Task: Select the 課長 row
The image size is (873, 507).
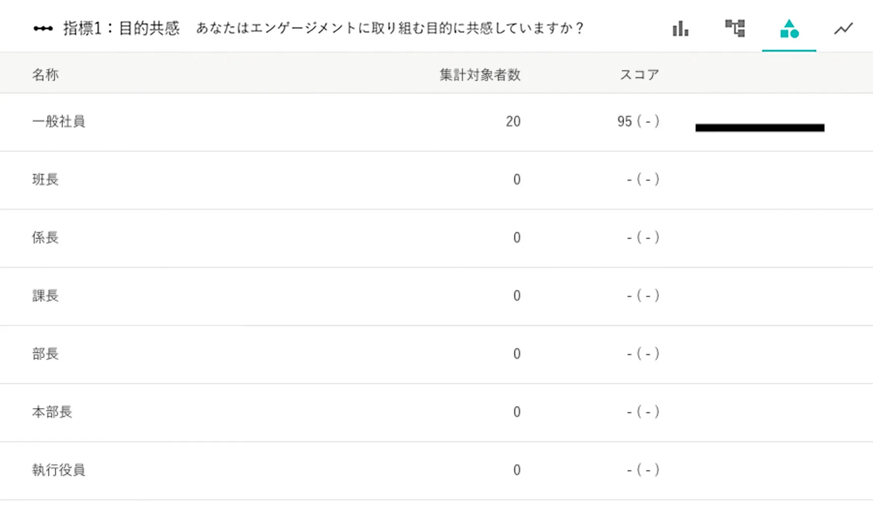Action: point(436,296)
